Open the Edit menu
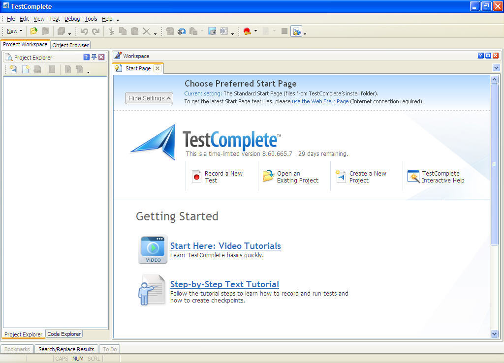The width and height of the screenshot is (504, 363). (x=24, y=19)
